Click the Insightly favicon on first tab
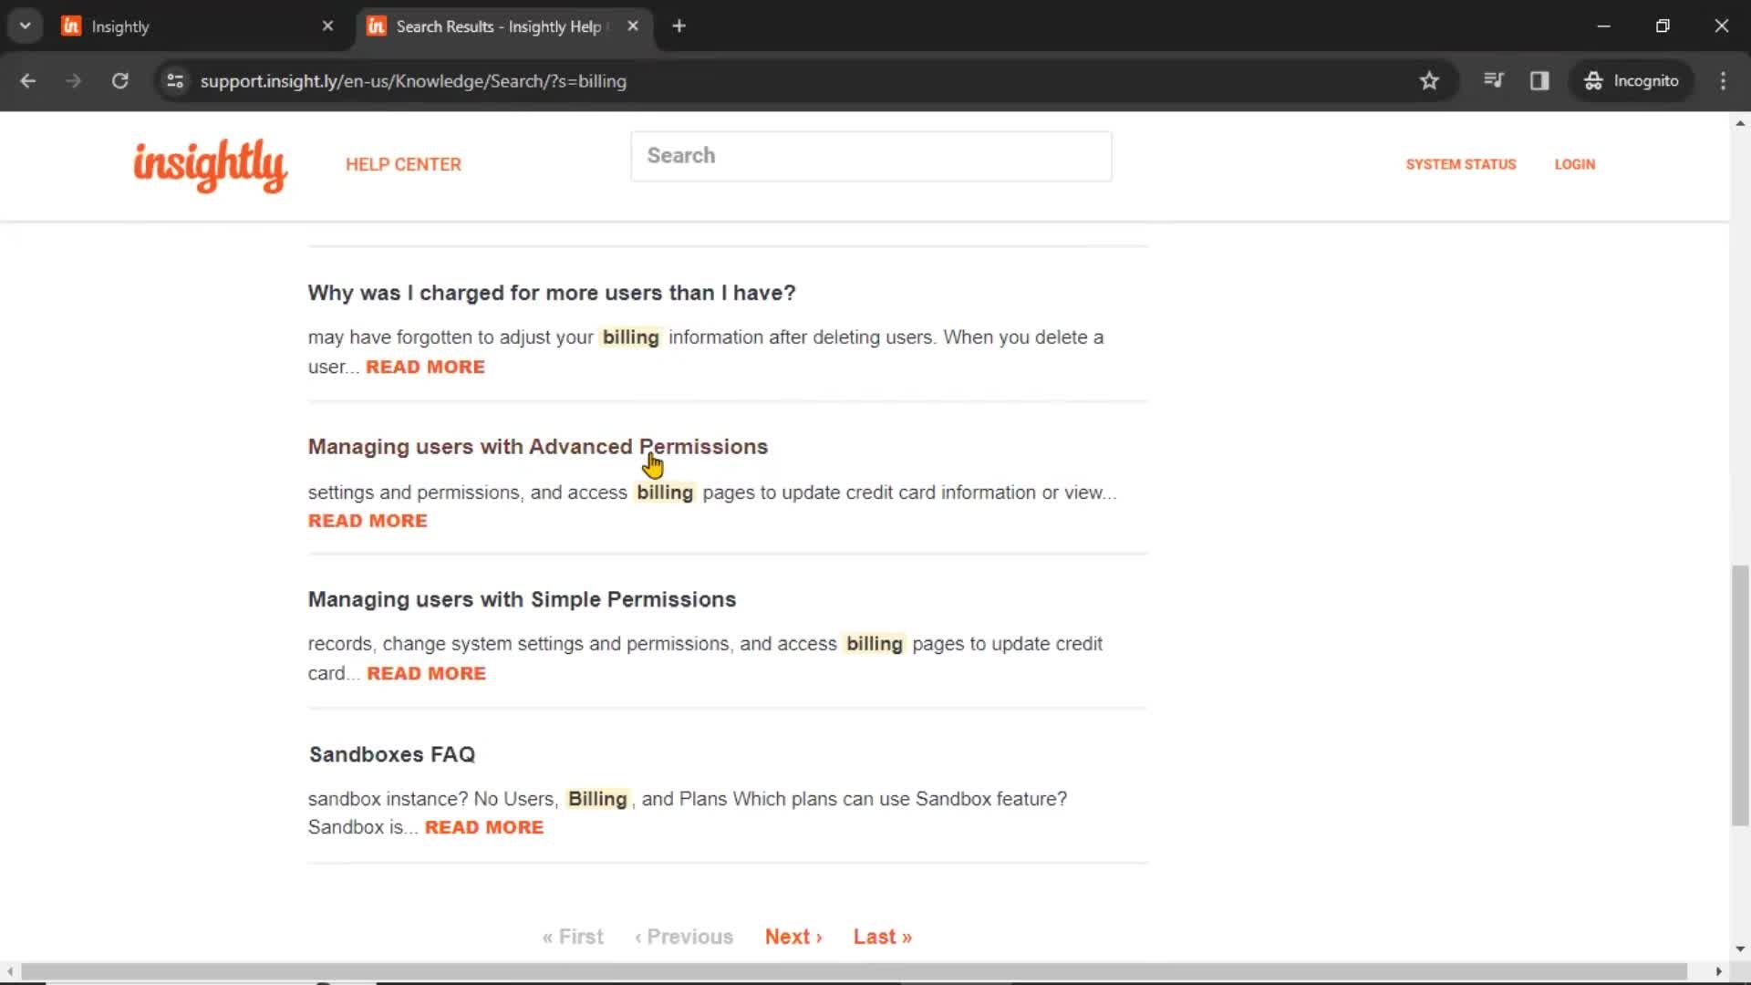1751x985 pixels. coord(71,26)
